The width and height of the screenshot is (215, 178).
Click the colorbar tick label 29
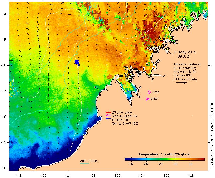click(x=190, y=164)
